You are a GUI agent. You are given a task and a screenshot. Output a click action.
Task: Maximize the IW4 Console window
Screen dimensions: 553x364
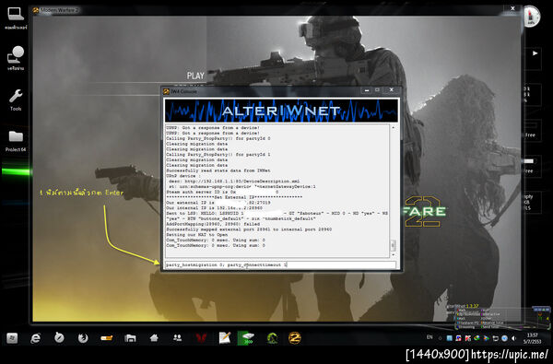[x=377, y=90]
